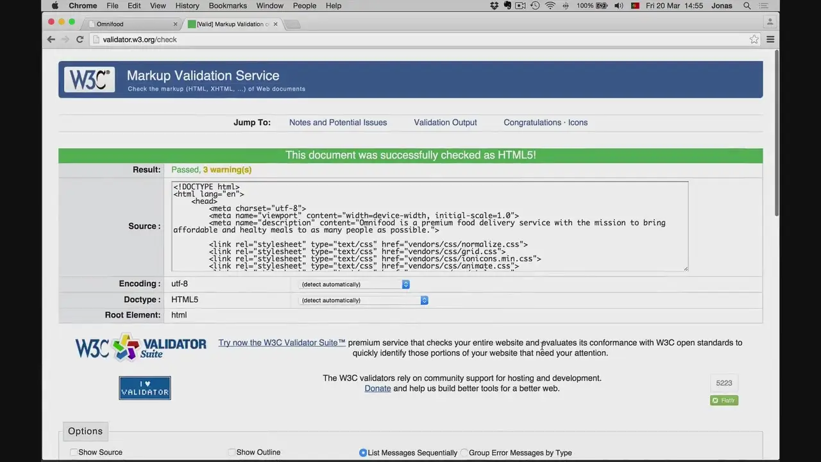Open the View menu

coord(158,6)
